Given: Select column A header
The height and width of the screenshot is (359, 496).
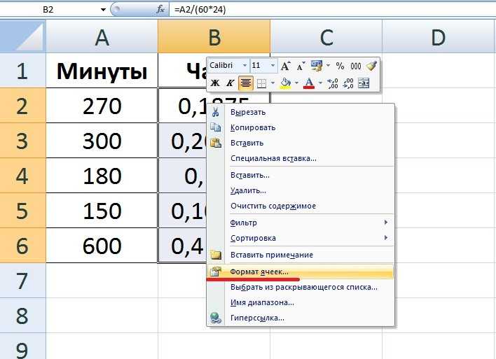Looking at the screenshot, I should (x=102, y=36).
